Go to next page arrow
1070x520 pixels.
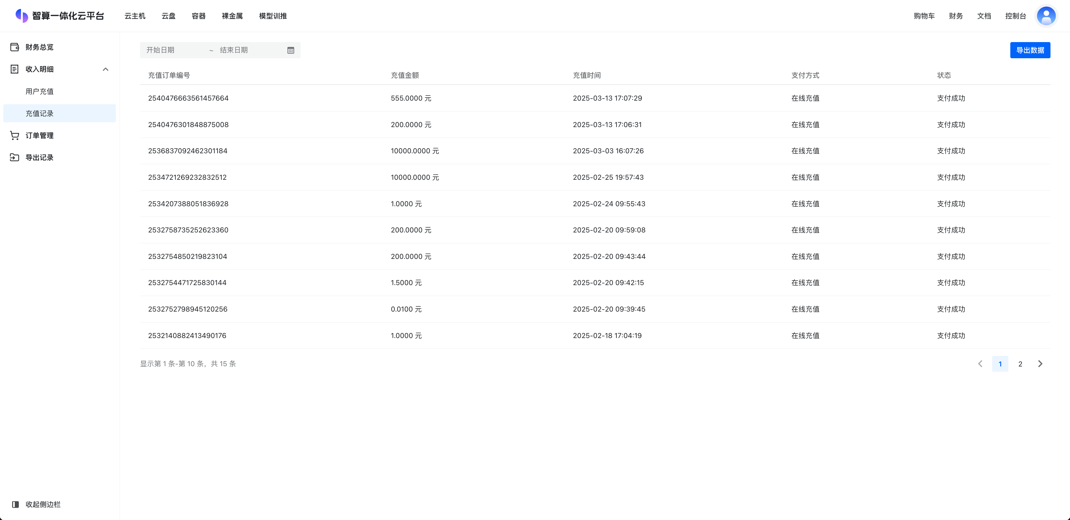click(x=1040, y=364)
